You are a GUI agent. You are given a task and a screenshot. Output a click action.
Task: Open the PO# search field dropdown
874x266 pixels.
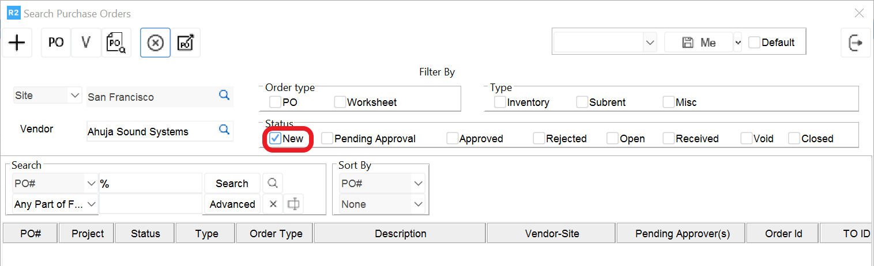(91, 184)
